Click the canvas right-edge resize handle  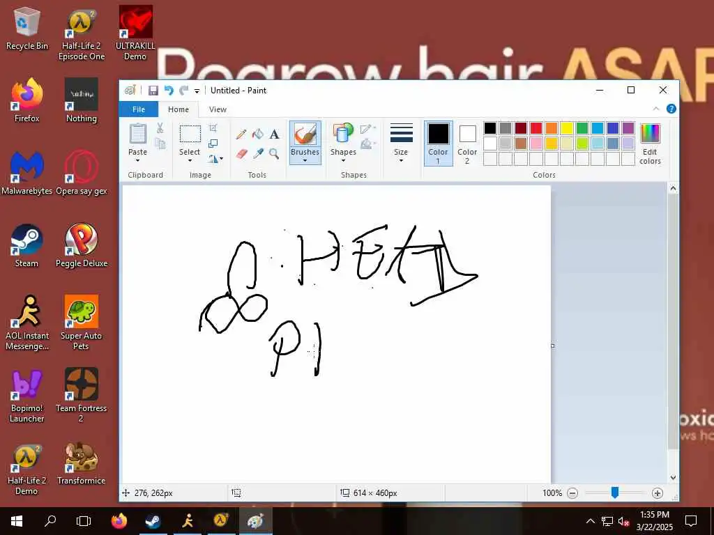[553, 346]
